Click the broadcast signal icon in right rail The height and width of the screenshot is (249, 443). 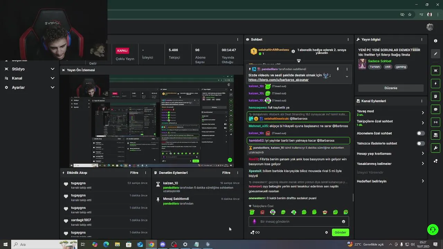[x=435, y=122]
